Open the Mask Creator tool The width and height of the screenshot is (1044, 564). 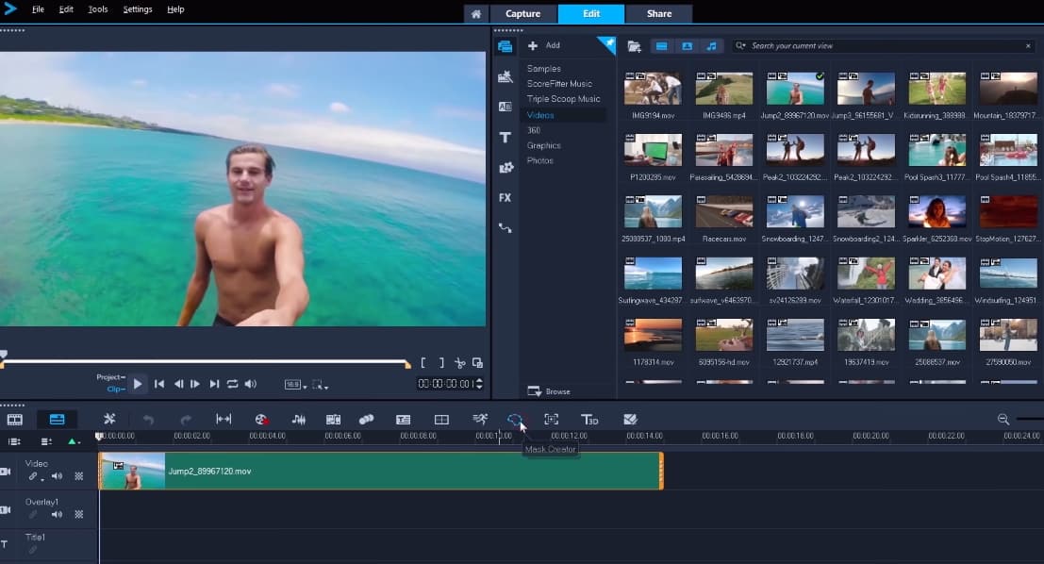514,420
